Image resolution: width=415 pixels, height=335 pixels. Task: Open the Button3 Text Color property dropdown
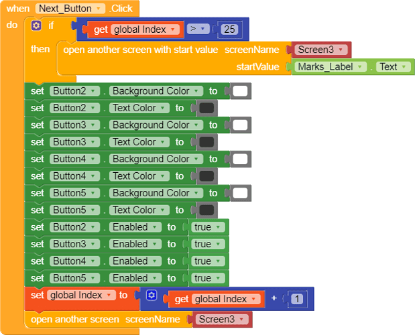(139, 142)
